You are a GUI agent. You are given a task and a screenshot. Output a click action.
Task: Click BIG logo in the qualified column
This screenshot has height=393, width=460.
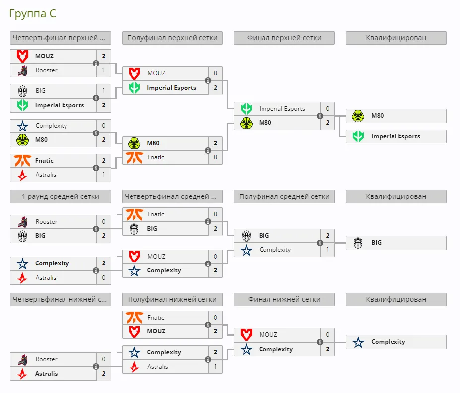coord(358,243)
